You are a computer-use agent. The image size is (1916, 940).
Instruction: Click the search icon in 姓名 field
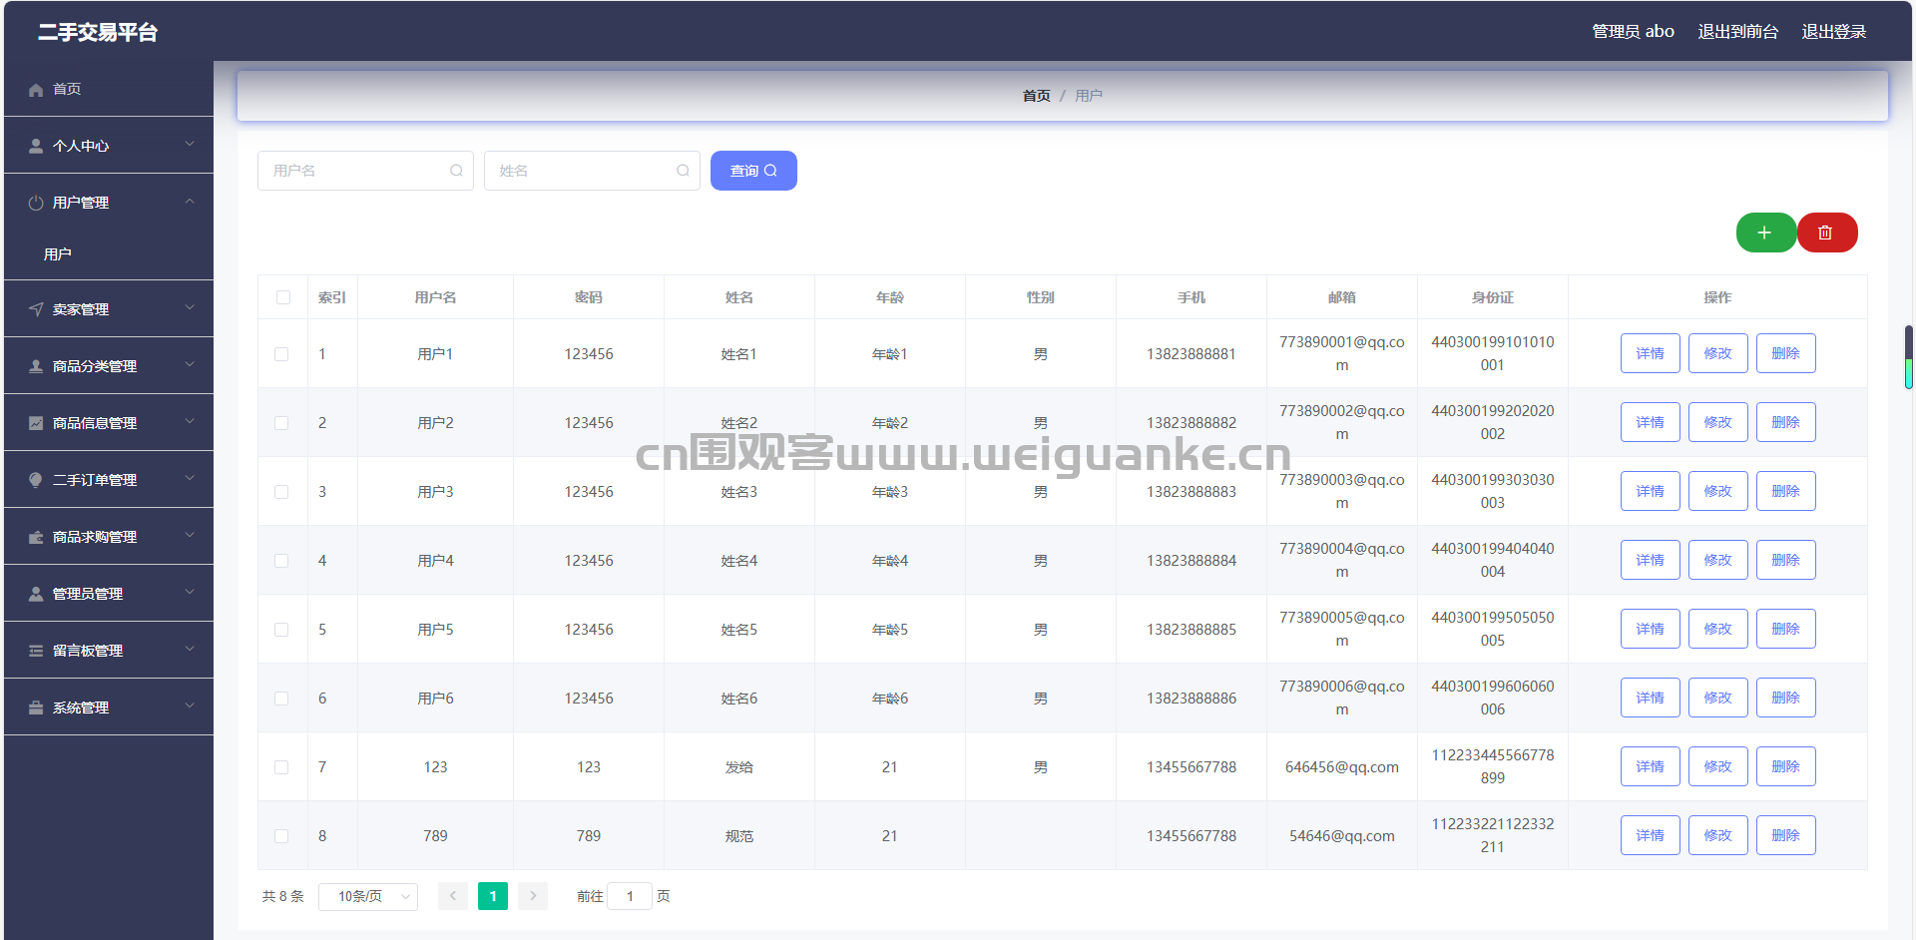point(683,171)
